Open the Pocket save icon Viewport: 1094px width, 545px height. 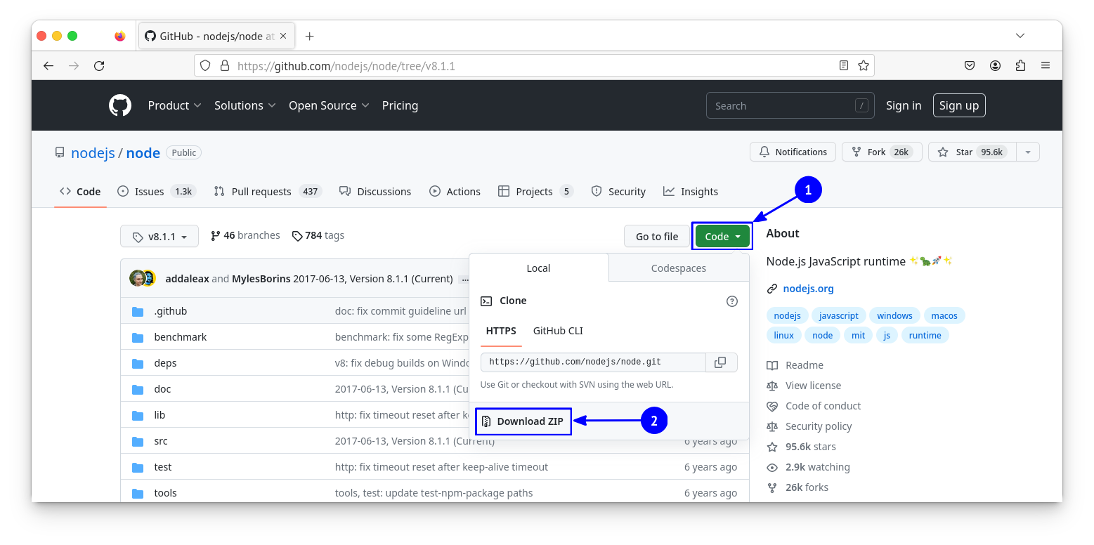click(x=970, y=65)
